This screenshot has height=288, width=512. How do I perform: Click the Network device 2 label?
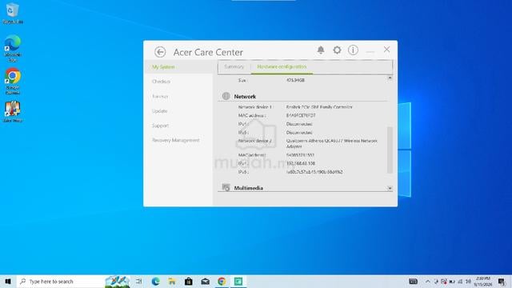pyautogui.click(x=255, y=141)
